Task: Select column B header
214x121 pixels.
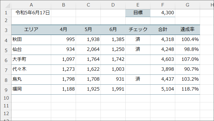Action: pyautogui.click(x=64, y=5)
